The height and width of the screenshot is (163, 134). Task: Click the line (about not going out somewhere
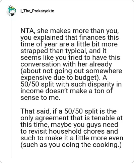pos(71,71)
